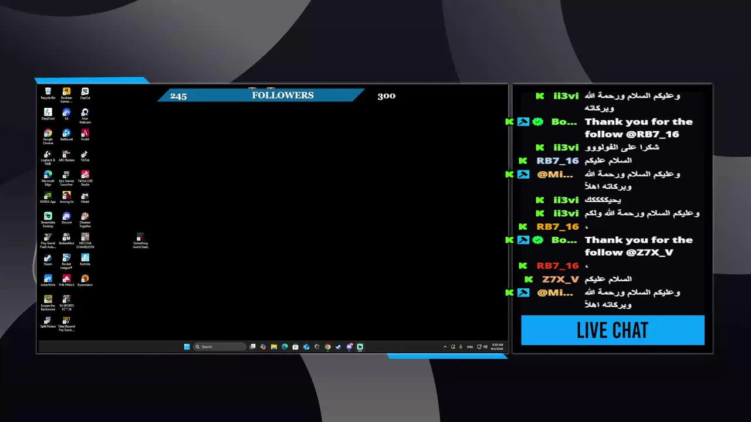Click the LIVE CHAT banner

(x=613, y=330)
